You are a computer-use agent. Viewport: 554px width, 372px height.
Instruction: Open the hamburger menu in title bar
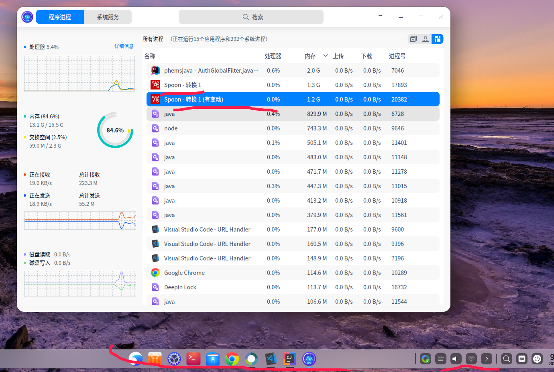[380, 17]
